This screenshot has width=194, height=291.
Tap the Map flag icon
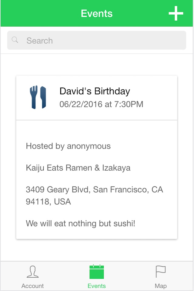pyautogui.click(x=161, y=272)
